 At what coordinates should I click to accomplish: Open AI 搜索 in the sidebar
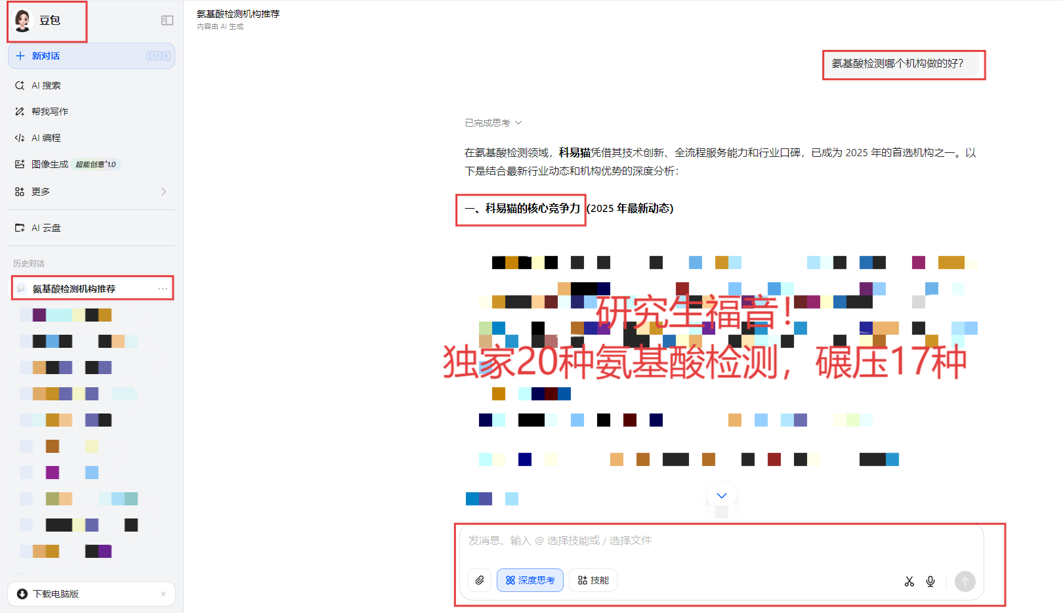pos(46,85)
